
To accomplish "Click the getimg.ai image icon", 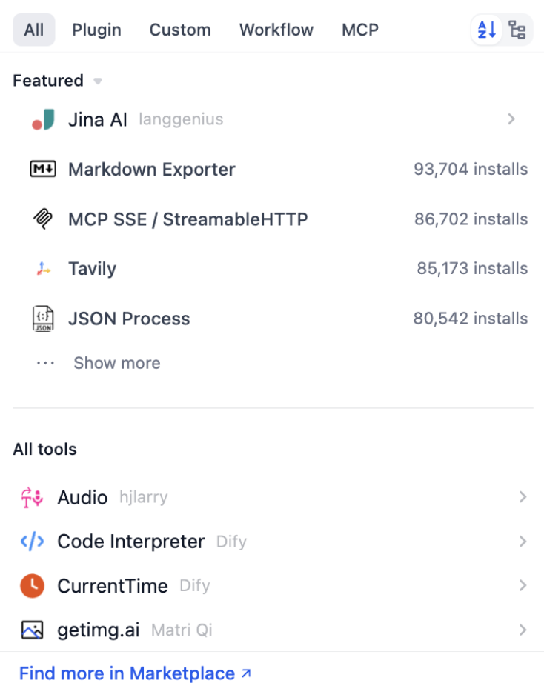I will [x=32, y=630].
